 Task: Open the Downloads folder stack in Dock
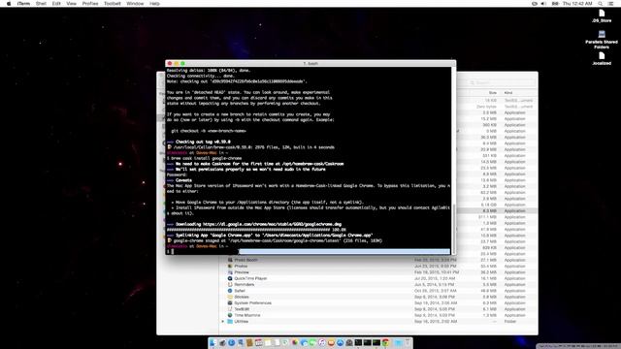398,342
